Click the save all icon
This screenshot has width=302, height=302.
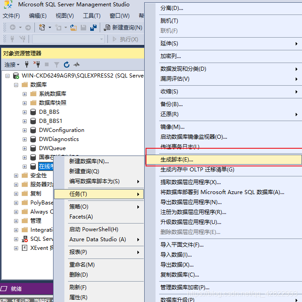(x=93, y=28)
